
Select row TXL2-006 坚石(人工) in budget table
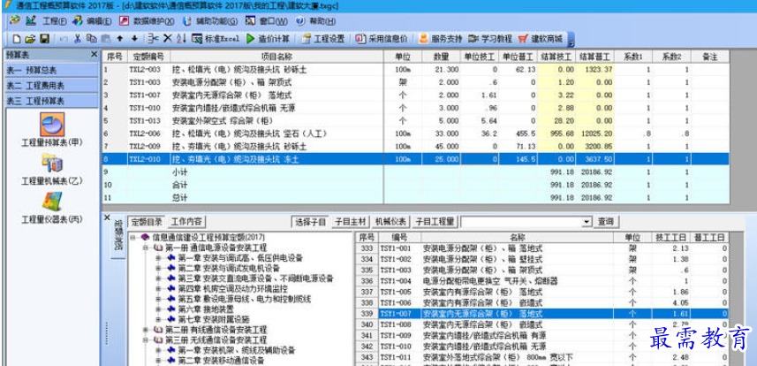coord(415,133)
